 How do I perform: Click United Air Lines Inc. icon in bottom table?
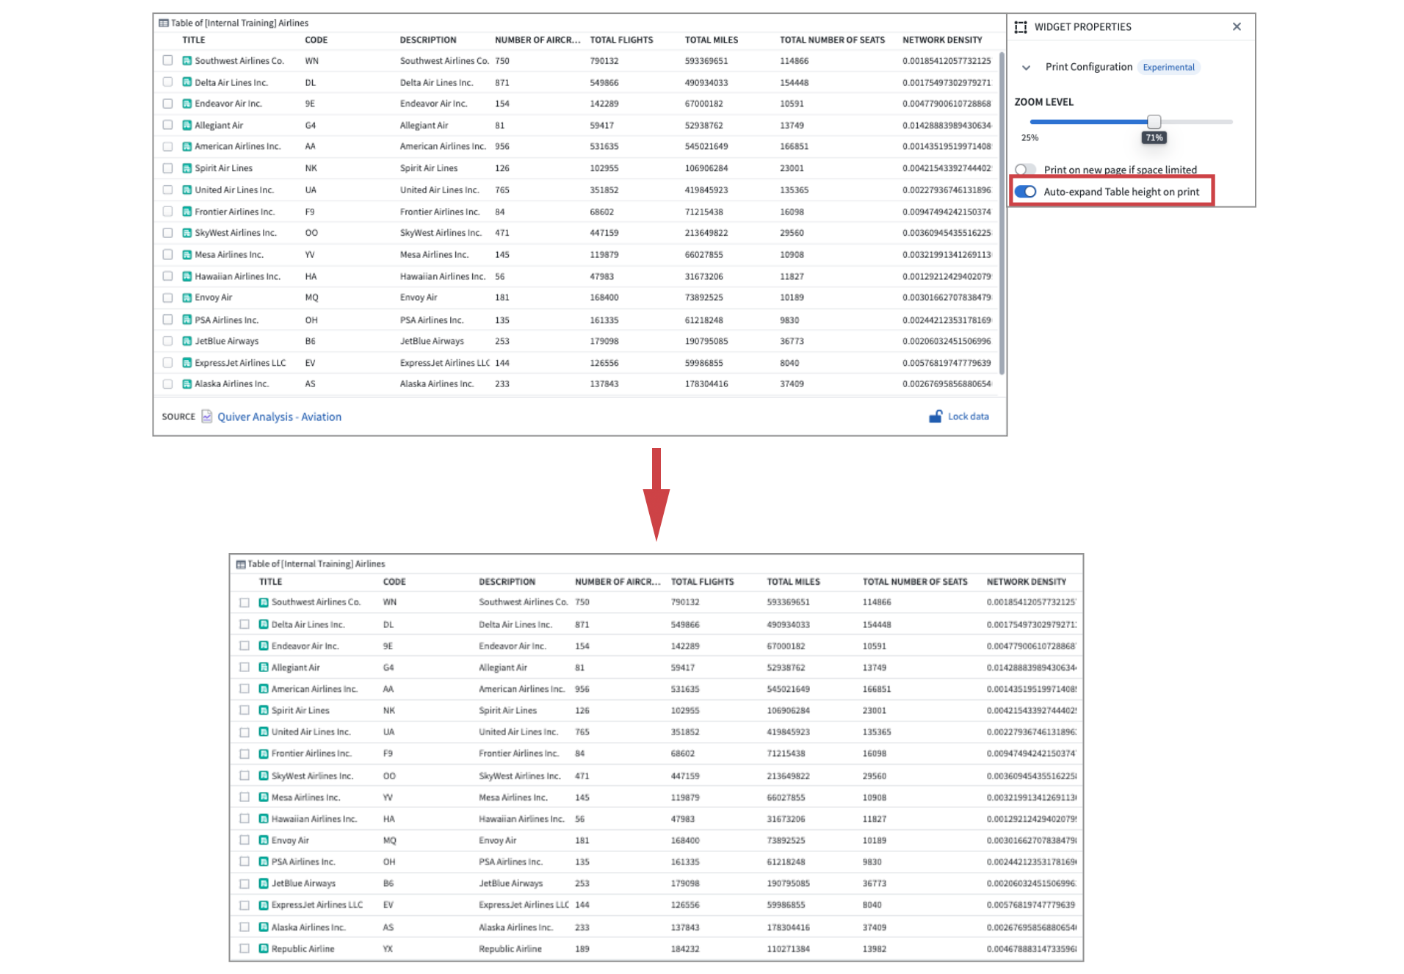click(264, 732)
